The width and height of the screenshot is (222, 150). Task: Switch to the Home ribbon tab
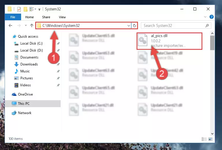(x=29, y=17)
